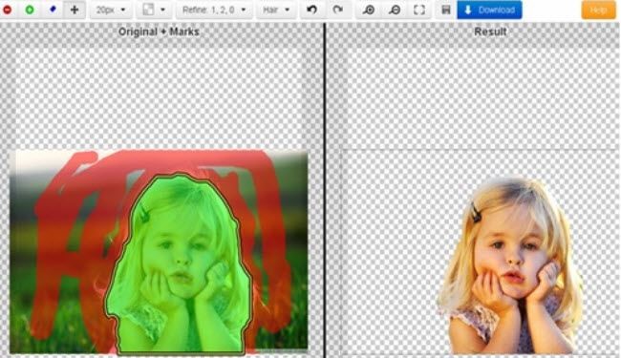The width and height of the screenshot is (621, 358).
Task: Open Help with the orange button
Action: pos(598,10)
